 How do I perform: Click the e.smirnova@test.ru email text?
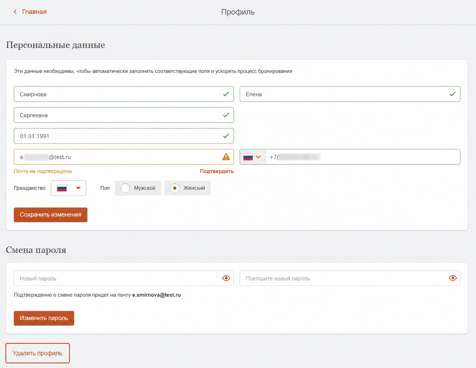156,295
